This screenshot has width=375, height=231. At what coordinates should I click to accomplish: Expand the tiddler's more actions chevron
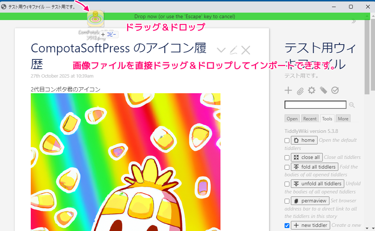pos(221,50)
